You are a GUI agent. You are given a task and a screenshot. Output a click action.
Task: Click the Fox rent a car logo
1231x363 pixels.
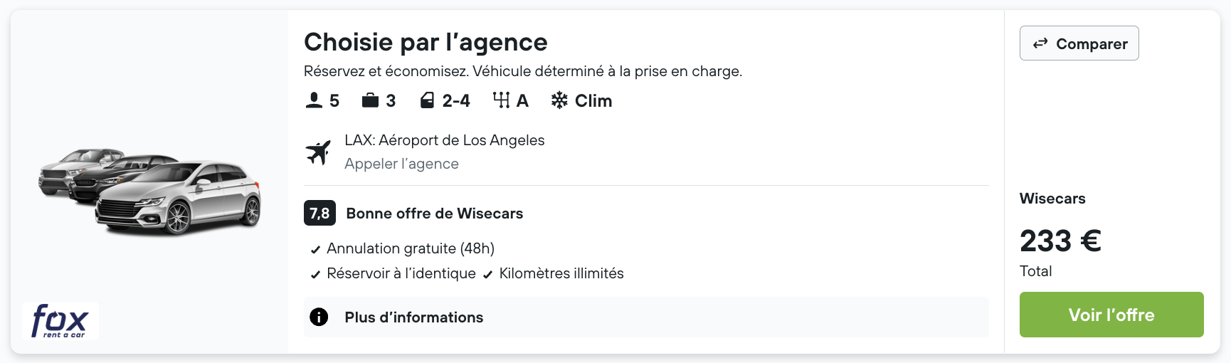(x=60, y=321)
